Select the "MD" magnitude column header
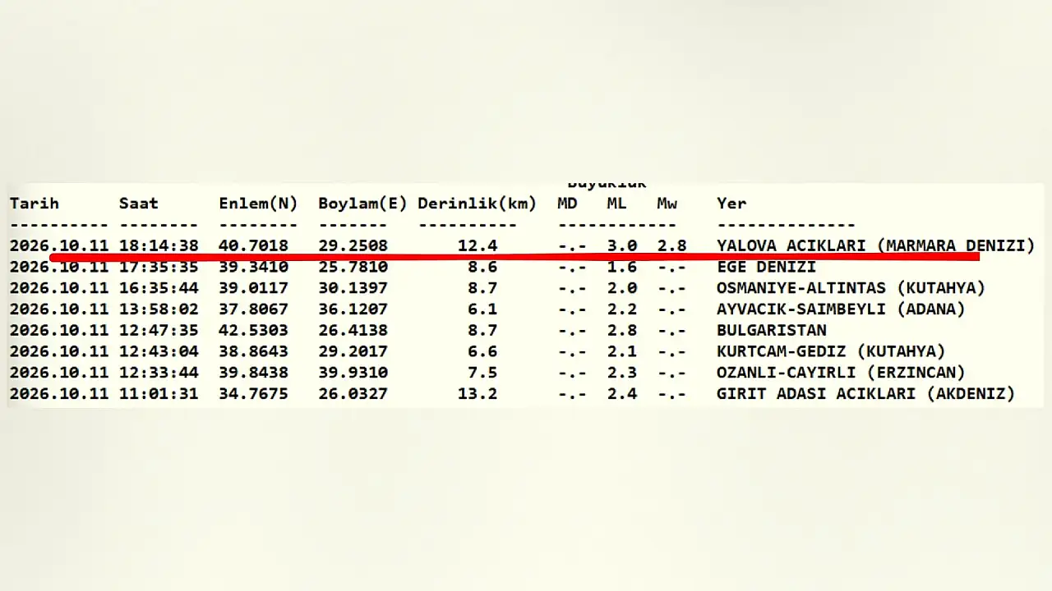The height and width of the screenshot is (591, 1052). [x=567, y=204]
